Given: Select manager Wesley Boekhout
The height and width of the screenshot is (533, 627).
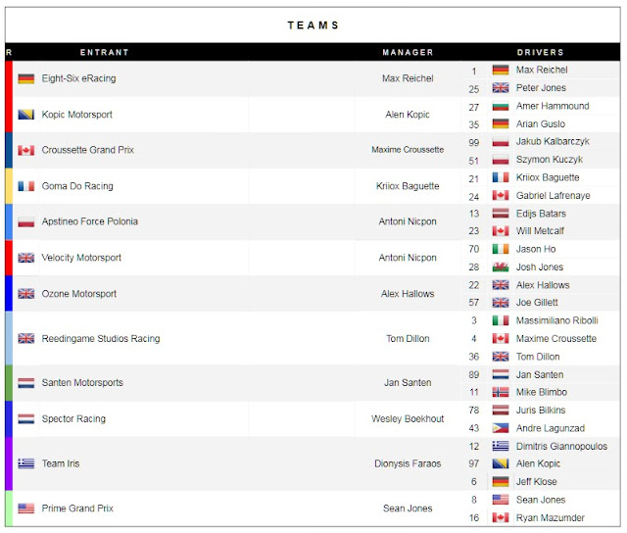Looking at the screenshot, I should tap(408, 419).
